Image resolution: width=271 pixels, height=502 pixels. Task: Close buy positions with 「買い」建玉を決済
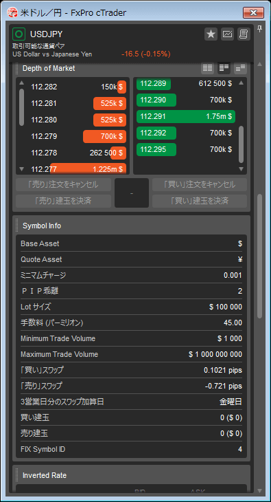[x=200, y=201]
